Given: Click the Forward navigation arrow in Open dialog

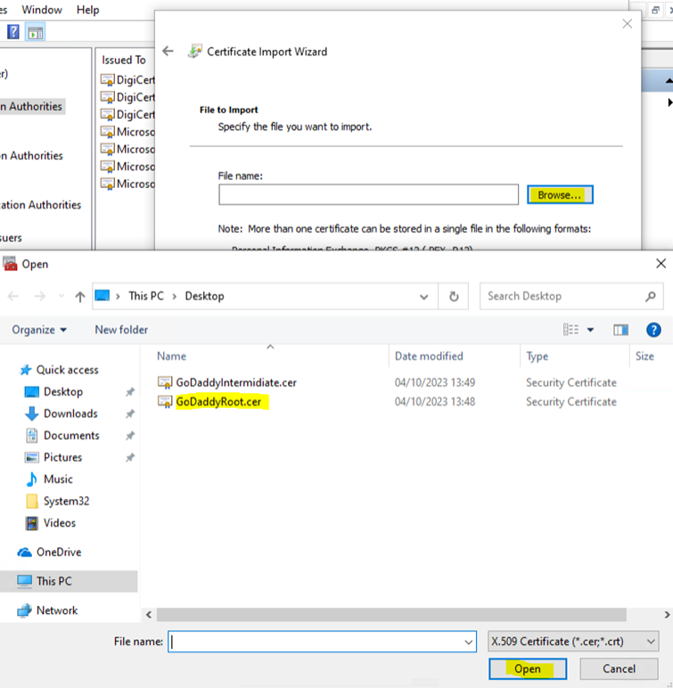Looking at the screenshot, I should [40, 297].
